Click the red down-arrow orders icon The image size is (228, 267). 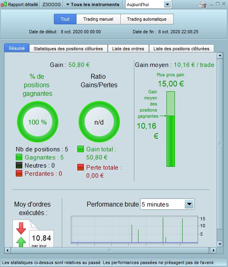coord(21,228)
